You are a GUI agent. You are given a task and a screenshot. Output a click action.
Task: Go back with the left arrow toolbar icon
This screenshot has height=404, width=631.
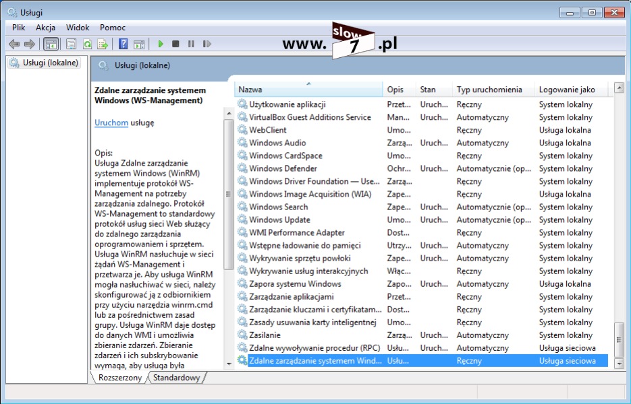click(x=14, y=44)
